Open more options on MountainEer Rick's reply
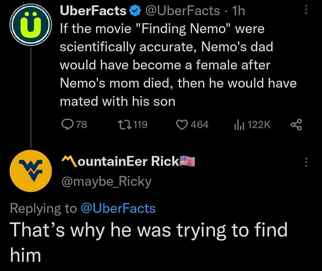Screen dimensions: 322x271 pyautogui.click(x=305, y=162)
